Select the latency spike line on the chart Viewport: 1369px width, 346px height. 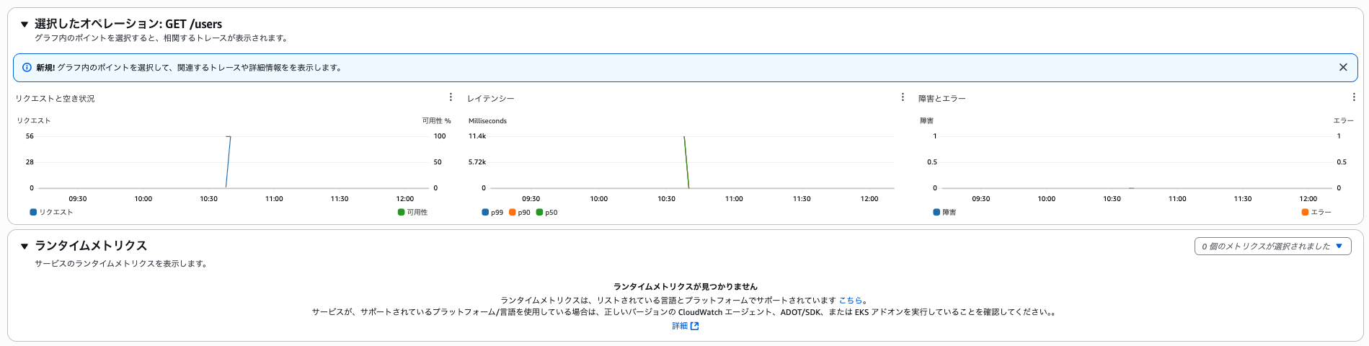(686, 162)
